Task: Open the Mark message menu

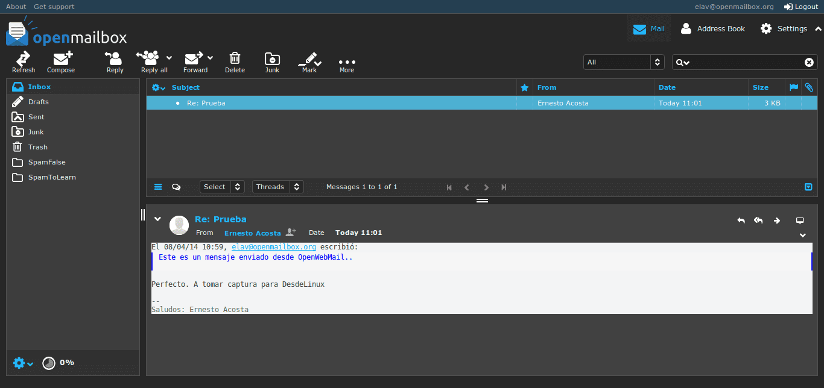Action: pyautogui.click(x=309, y=62)
